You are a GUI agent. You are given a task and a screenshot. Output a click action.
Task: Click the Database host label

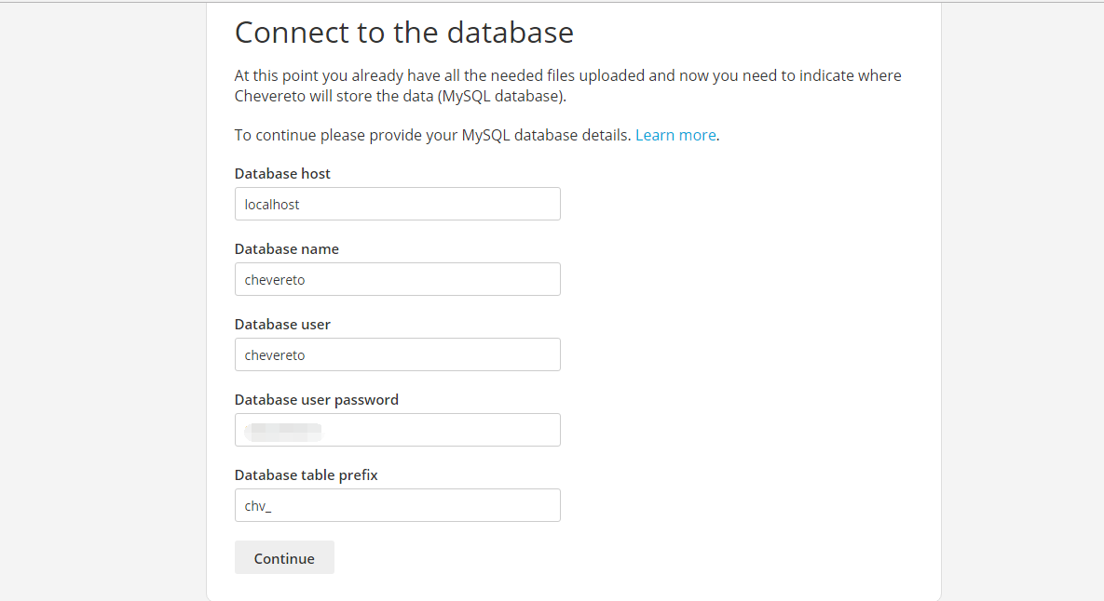pyautogui.click(x=282, y=174)
